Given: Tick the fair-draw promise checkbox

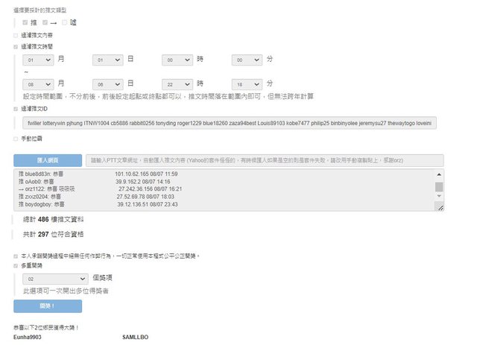Looking at the screenshot, I should coord(16,256).
